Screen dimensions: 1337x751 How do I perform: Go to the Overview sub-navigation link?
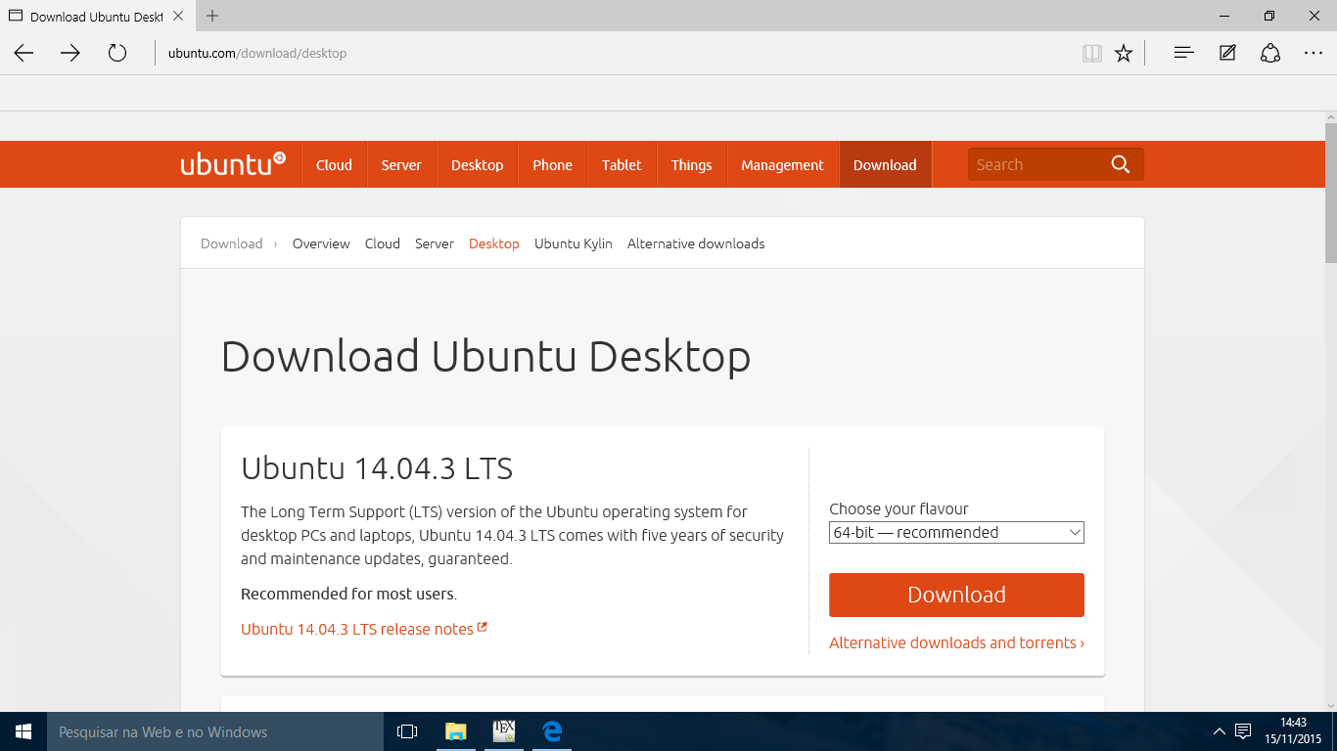tap(321, 243)
